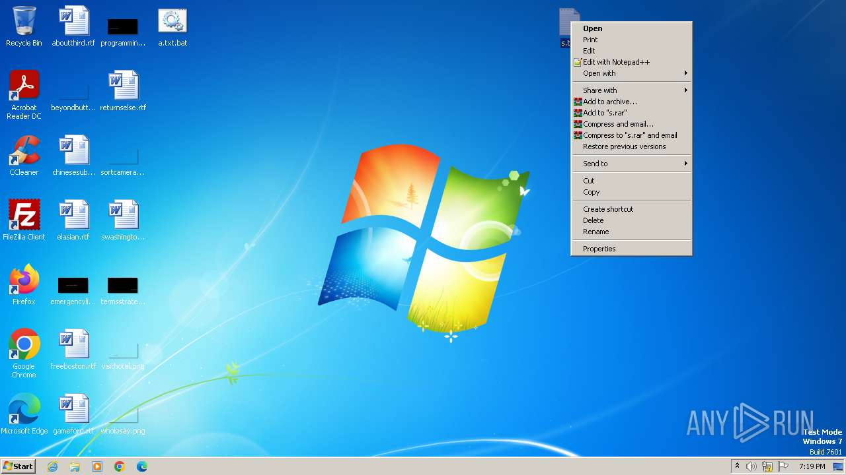This screenshot has height=475, width=846.
Task: Choose Cut in context menu
Action: point(631,181)
